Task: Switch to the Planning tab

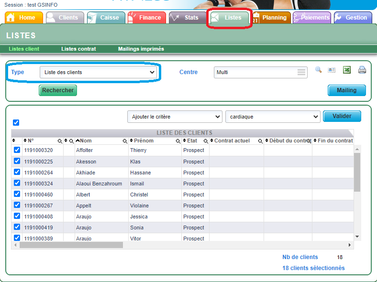Action: click(271, 18)
